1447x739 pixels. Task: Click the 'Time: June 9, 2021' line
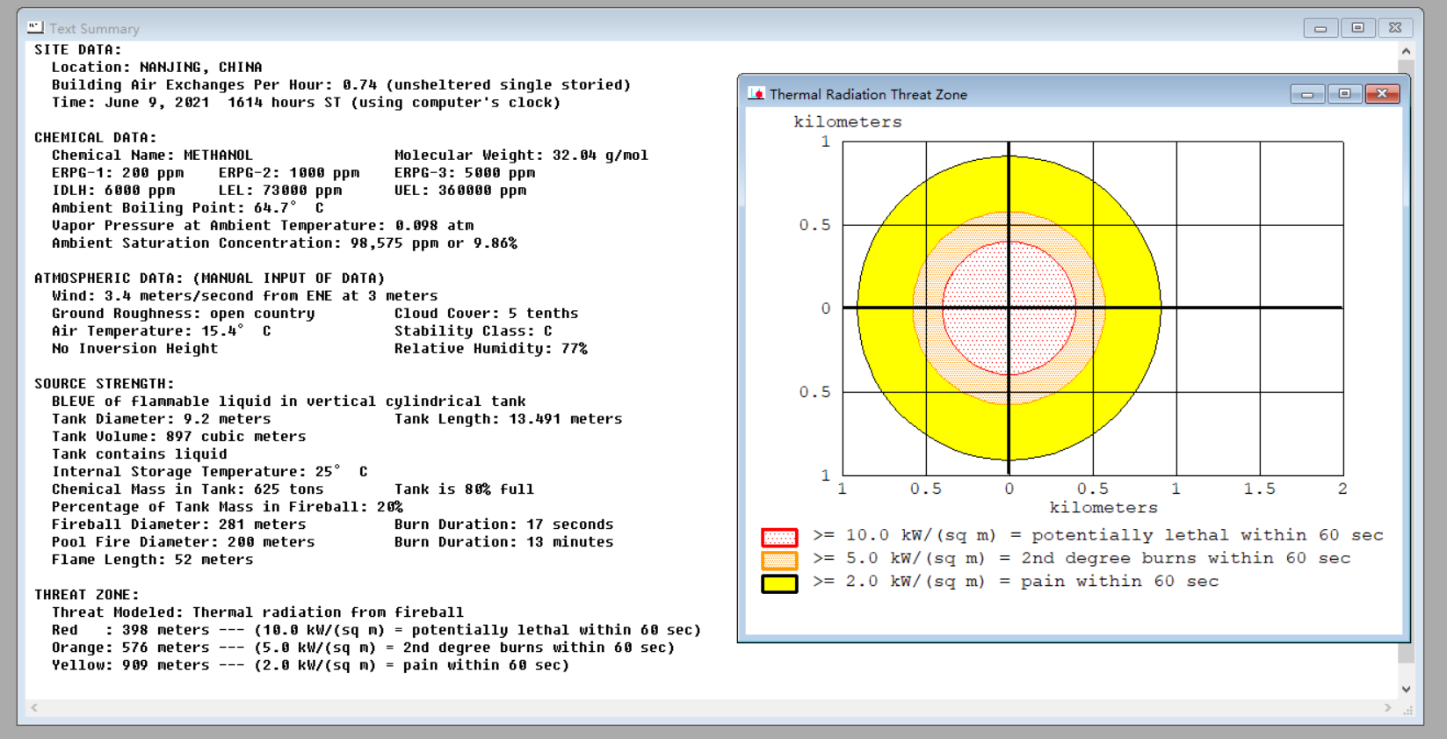[307, 103]
